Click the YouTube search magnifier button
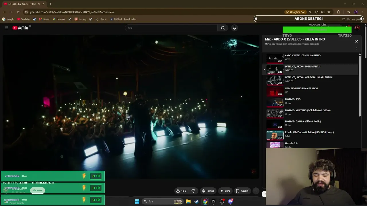 click(223, 28)
